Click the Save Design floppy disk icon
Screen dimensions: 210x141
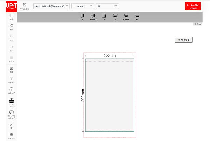pos(24,5)
